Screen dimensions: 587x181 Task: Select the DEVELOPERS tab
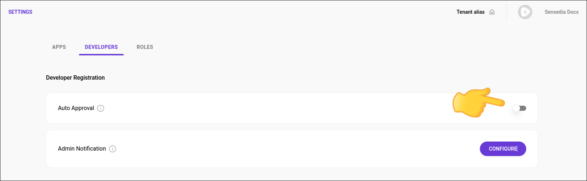[101, 47]
